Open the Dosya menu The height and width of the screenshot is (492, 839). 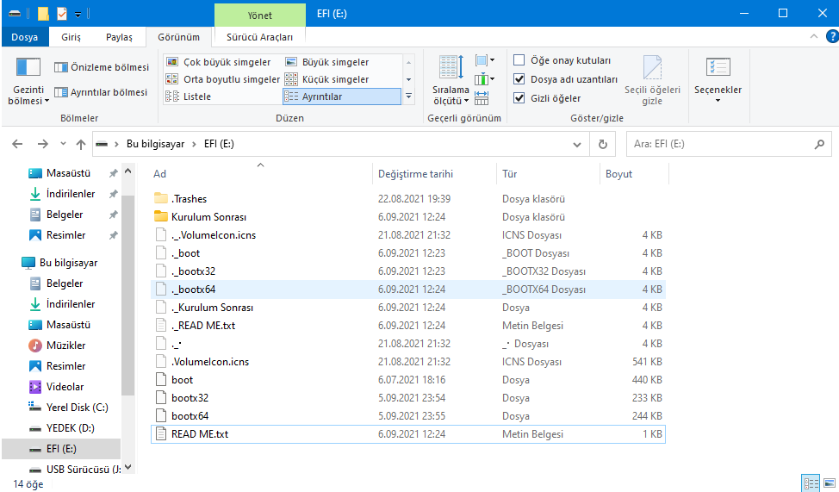tap(24, 37)
